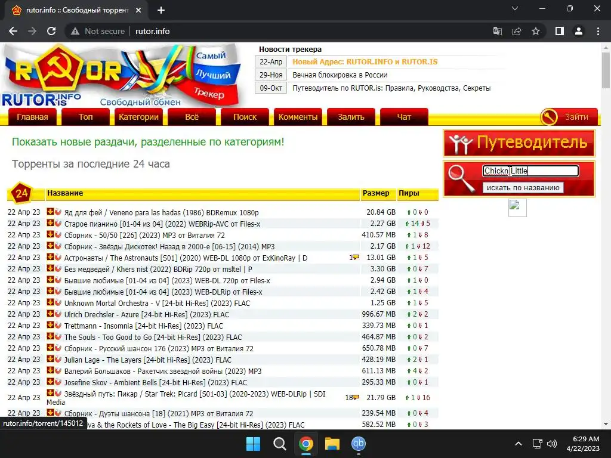Screen dimensions: 611x458
Task: Click download icon for Сборник - 50/50 torrent
Action: [50, 234]
